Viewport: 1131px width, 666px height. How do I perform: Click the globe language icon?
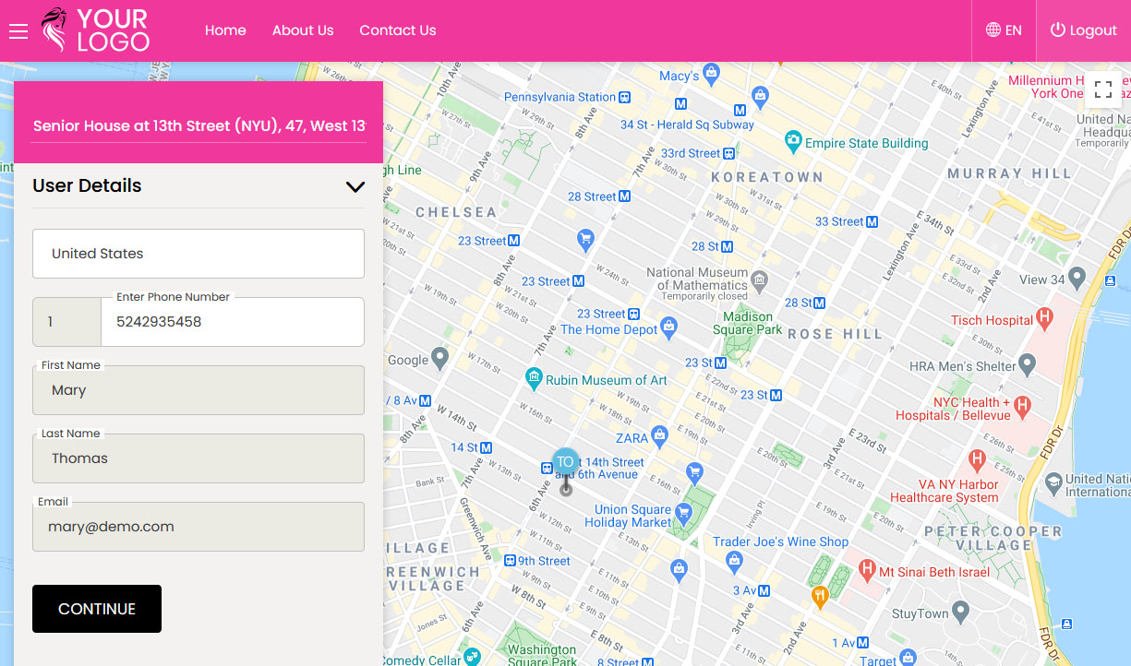(x=993, y=30)
